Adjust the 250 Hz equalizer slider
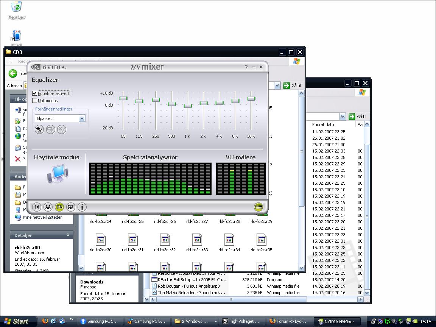The width and height of the screenshot is (436, 327). coord(156,100)
